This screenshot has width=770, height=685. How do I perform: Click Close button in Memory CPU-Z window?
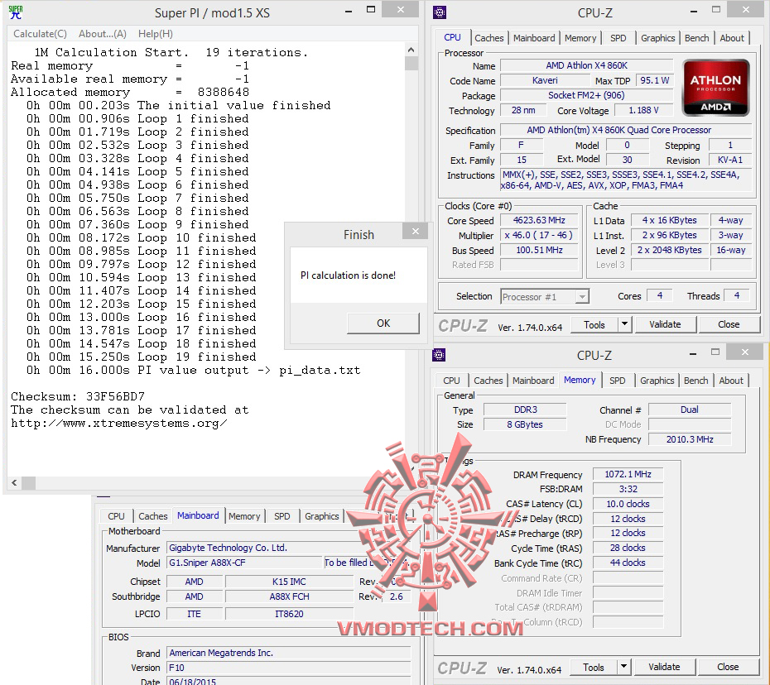pos(727,667)
